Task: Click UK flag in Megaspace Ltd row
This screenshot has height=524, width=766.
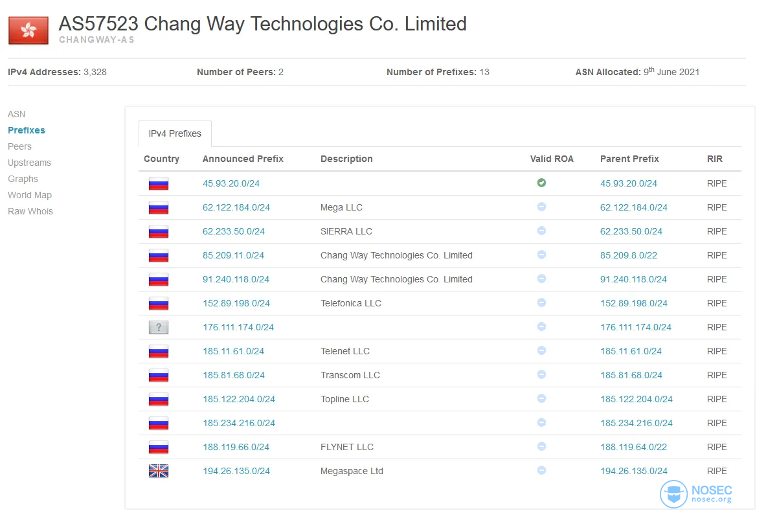Action: coord(158,471)
